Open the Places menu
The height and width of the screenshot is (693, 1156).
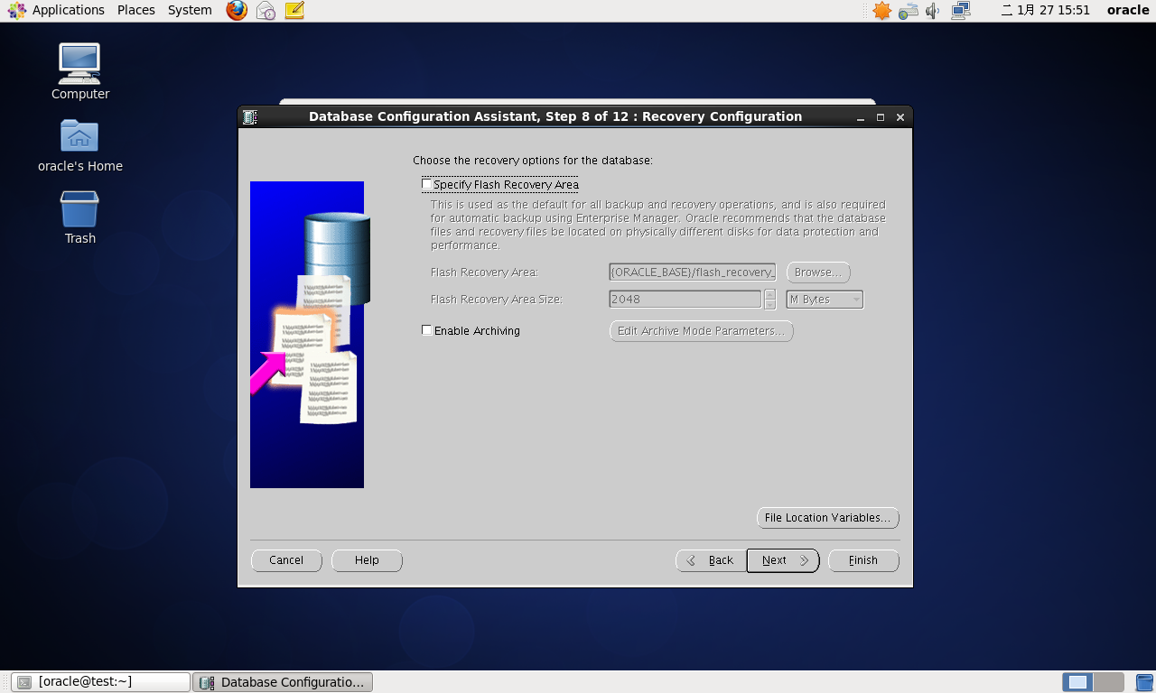tap(136, 10)
